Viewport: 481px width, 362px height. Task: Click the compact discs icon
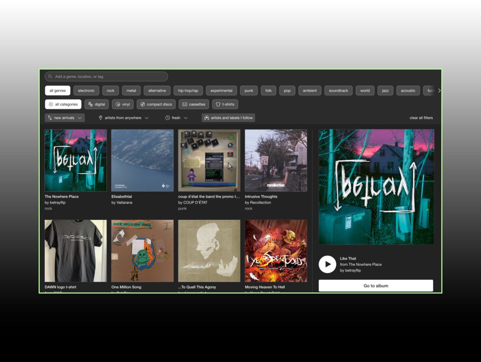[143, 104]
